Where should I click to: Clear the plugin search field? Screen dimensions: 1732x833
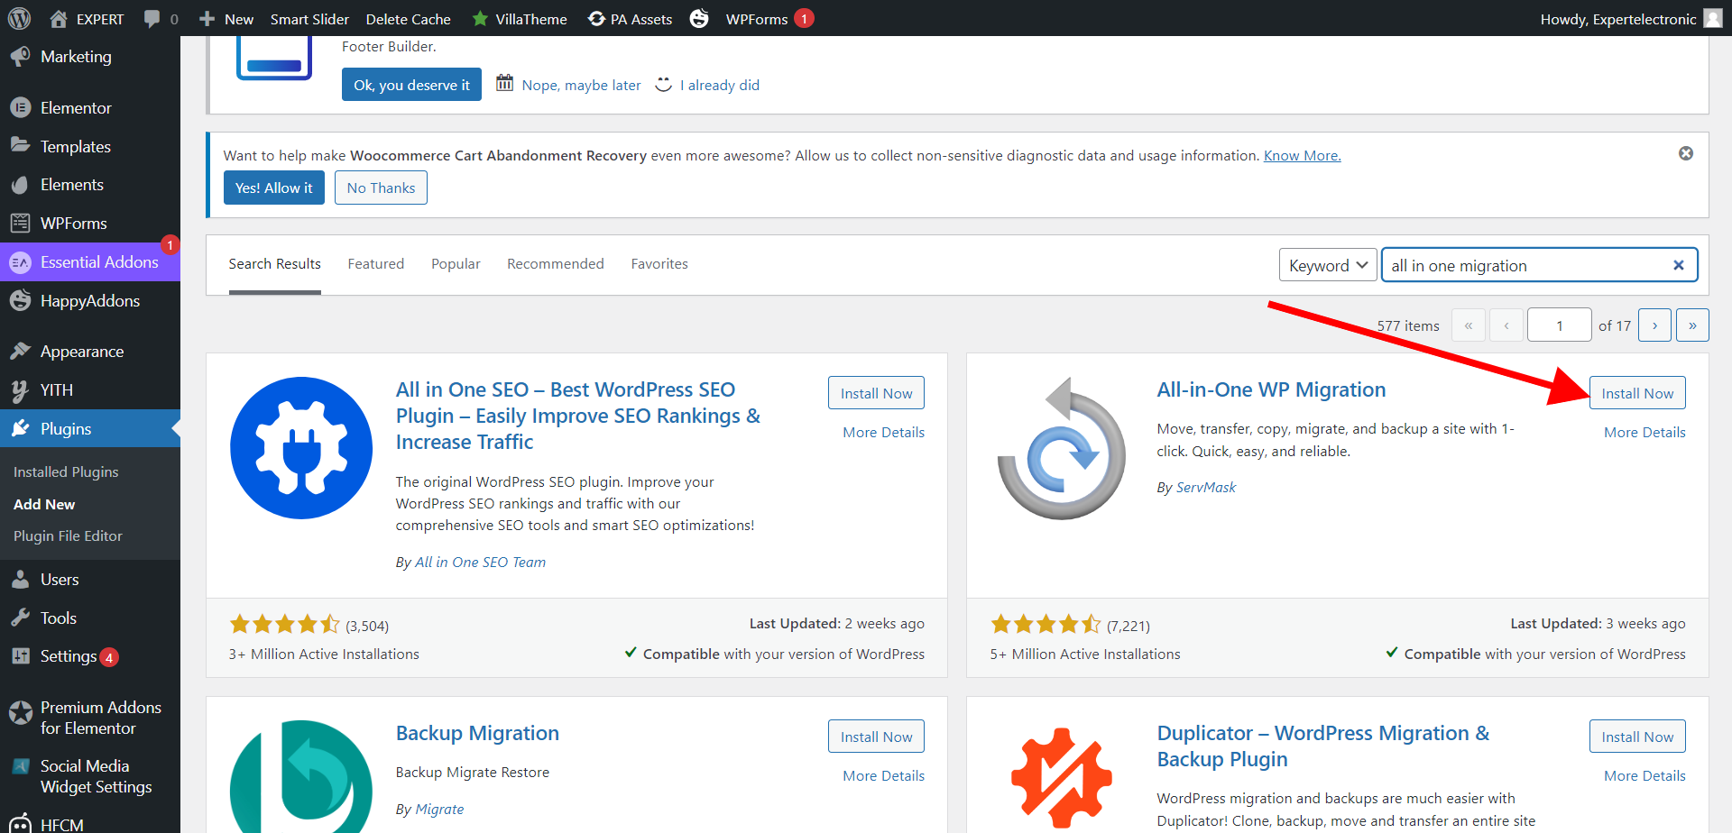(1678, 265)
